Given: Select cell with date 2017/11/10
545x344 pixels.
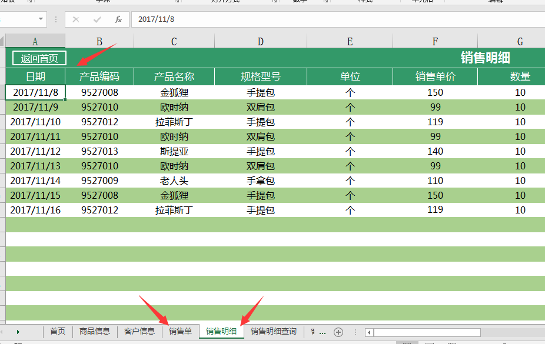Looking at the screenshot, I should pyautogui.click(x=35, y=122).
